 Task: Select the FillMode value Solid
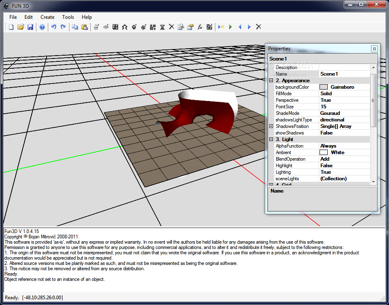(344, 94)
